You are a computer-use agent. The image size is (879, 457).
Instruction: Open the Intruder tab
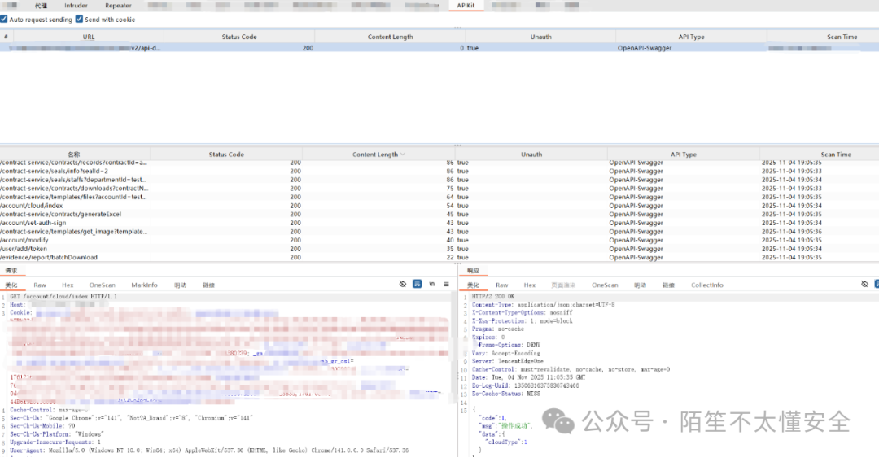[76, 6]
